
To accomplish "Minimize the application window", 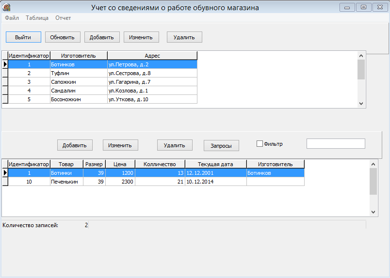I will 347,7.
